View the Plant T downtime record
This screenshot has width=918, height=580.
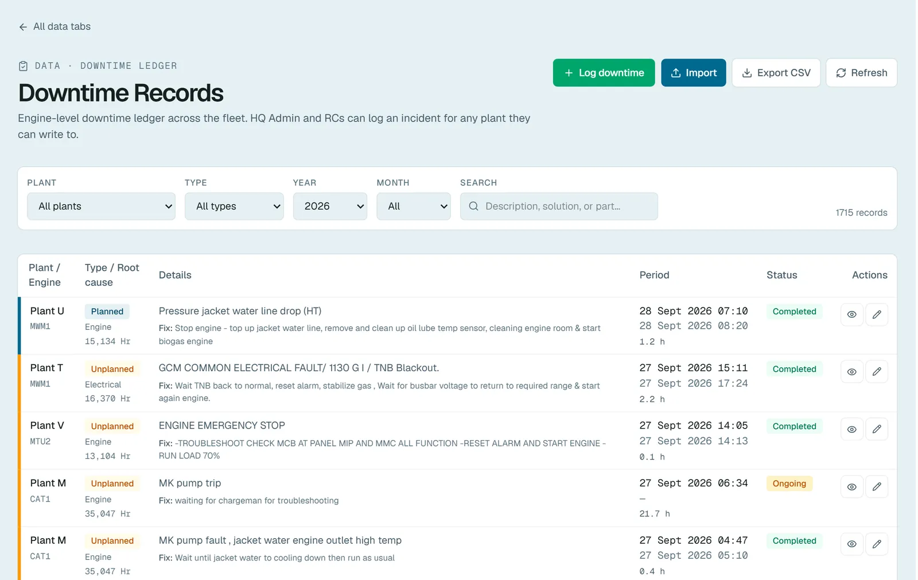coord(851,372)
